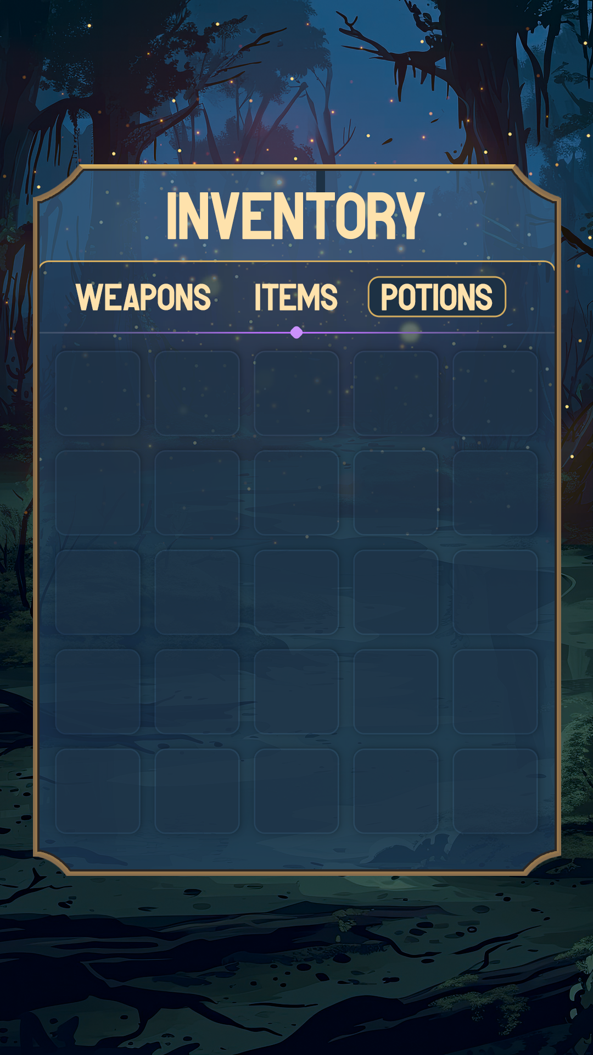Viewport: 593px width, 1055px height.
Task: Select the middle slot in the bottom row
Action: [x=296, y=791]
